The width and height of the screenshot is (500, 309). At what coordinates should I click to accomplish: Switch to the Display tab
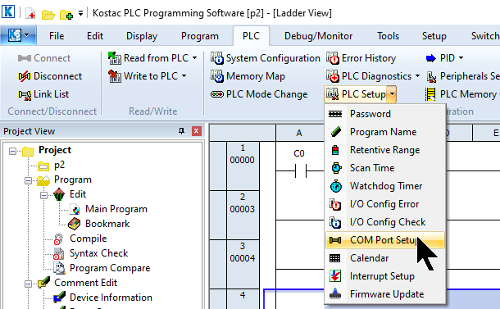click(142, 36)
